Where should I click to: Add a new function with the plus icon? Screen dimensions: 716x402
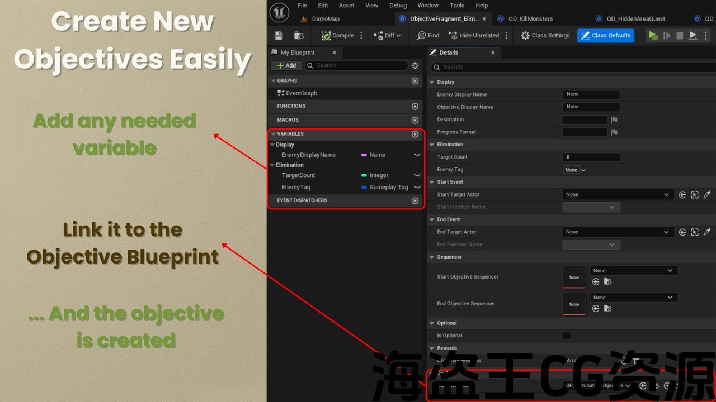pos(414,106)
